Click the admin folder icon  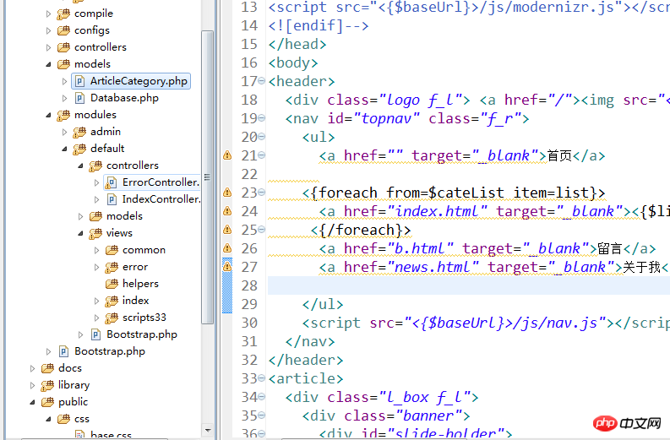point(79,132)
